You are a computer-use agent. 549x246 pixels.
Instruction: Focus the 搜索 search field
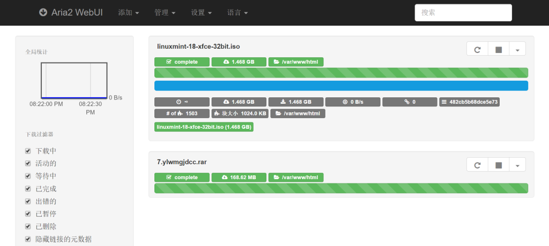(463, 13)
